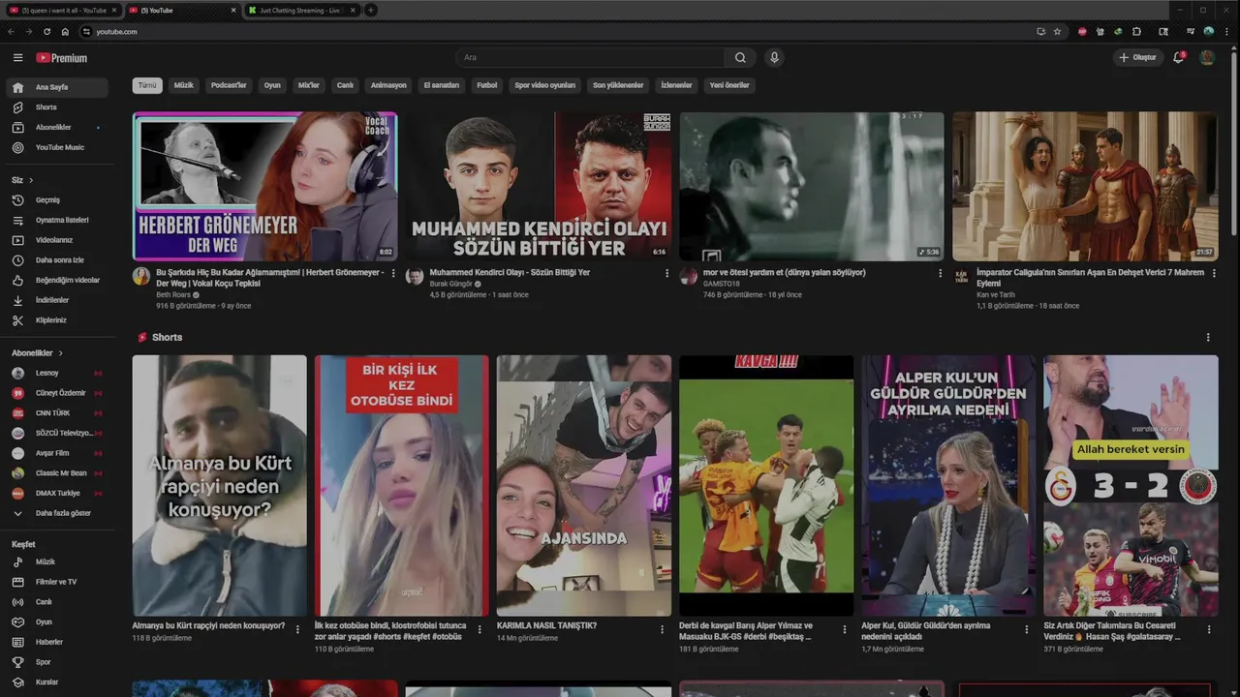The image size is (1240, 697).
Task: Click the Oluştur create button
Action: coord(1137,58)
